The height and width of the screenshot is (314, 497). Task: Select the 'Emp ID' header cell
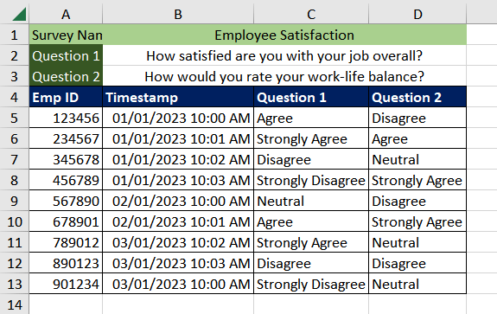click(66, 97)
